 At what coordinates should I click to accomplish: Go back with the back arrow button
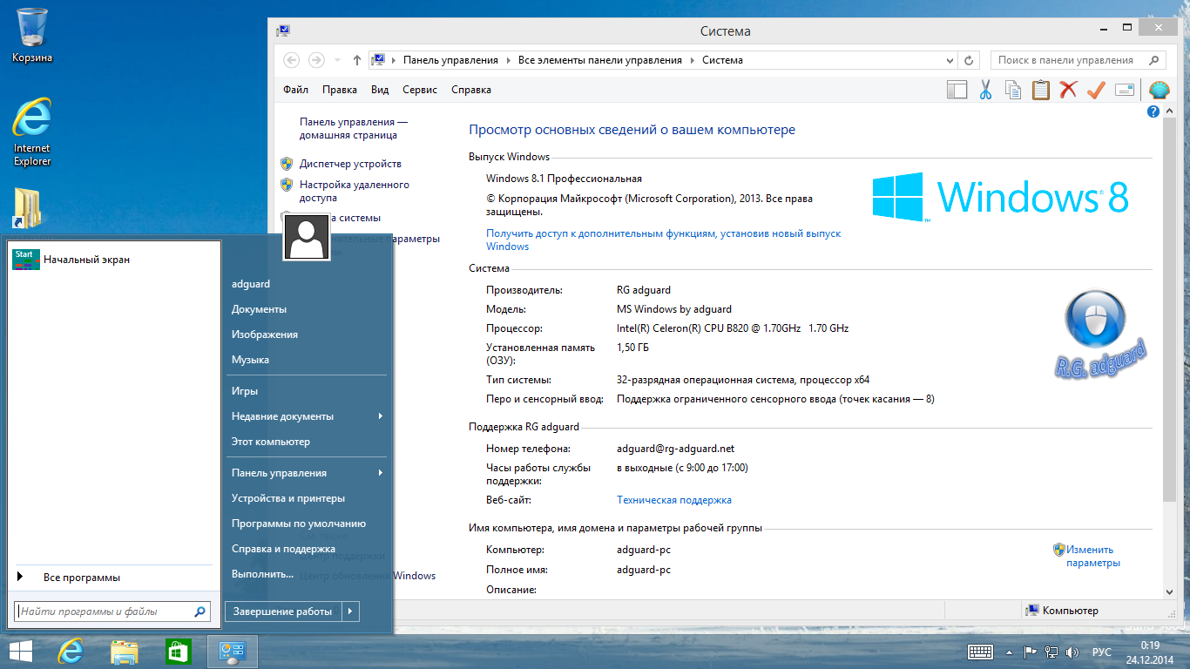pyautogui.click(x=292, y=60)
